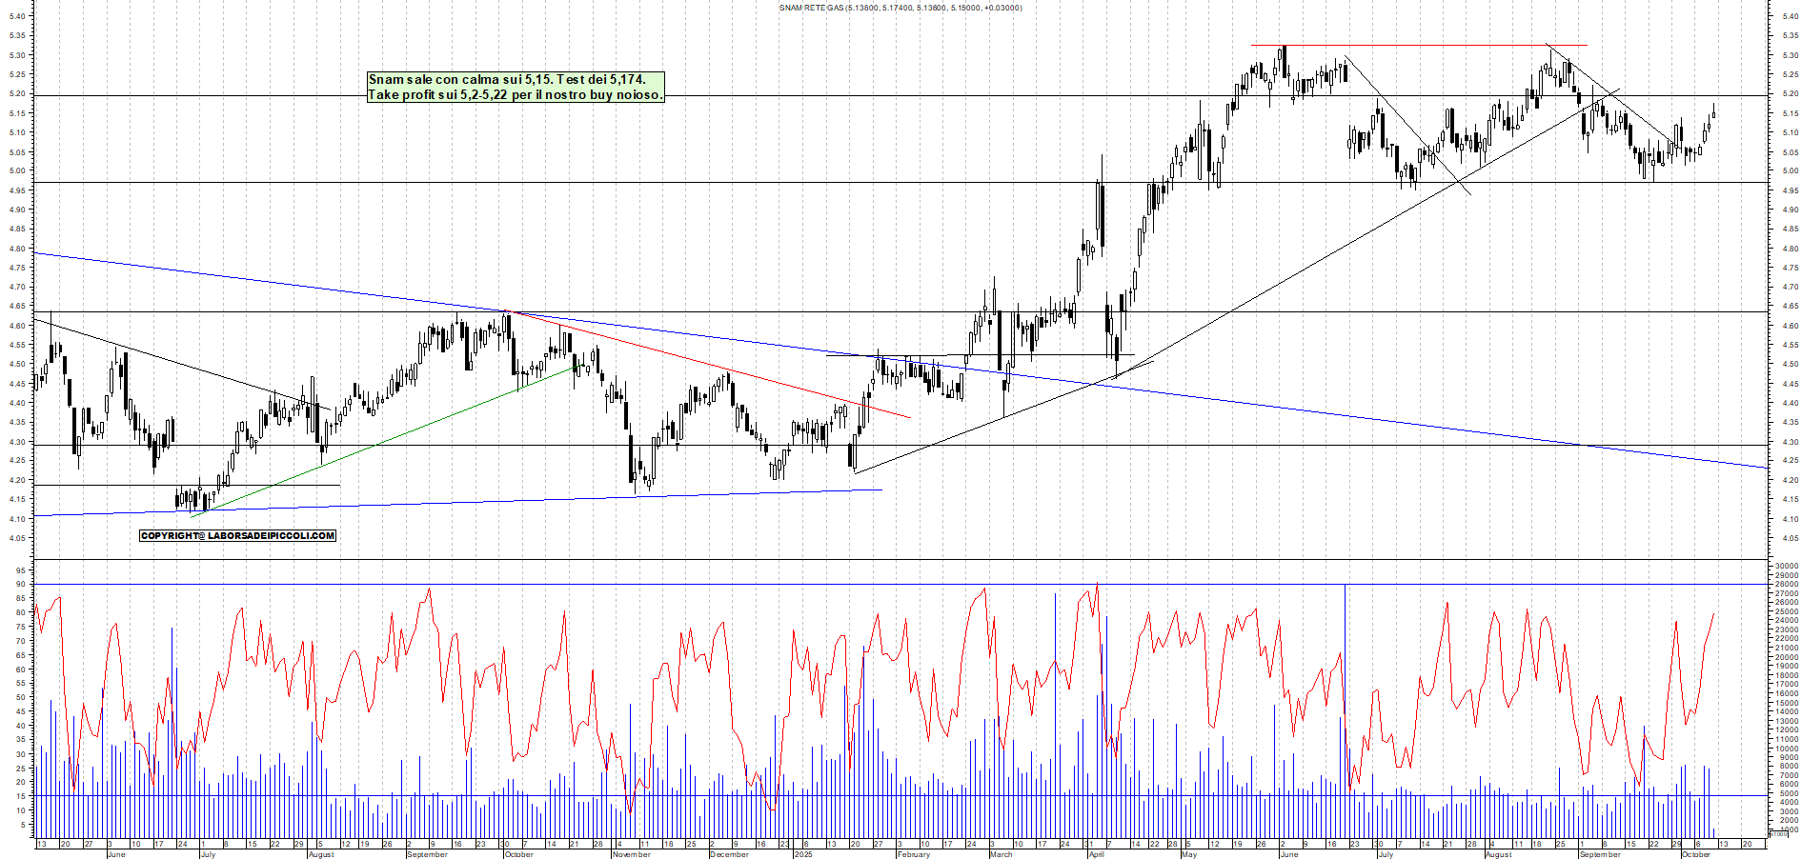1801x859 pixels.
Task: Click the March month label
Action: pyautogui.click(x=1001, y=854)
